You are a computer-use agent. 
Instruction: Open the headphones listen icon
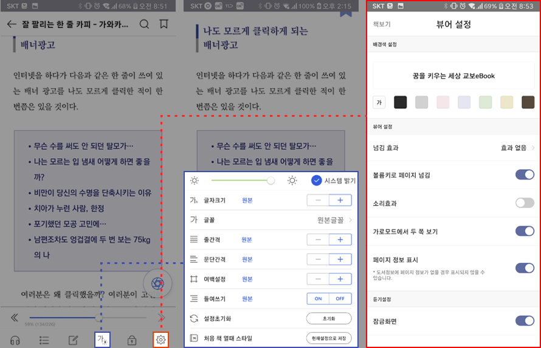pyautogui.click(x=15, y=341)
